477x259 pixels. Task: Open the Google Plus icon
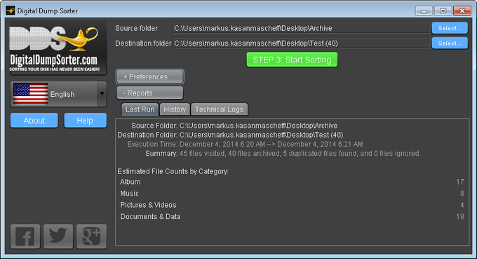pos(91,237)
